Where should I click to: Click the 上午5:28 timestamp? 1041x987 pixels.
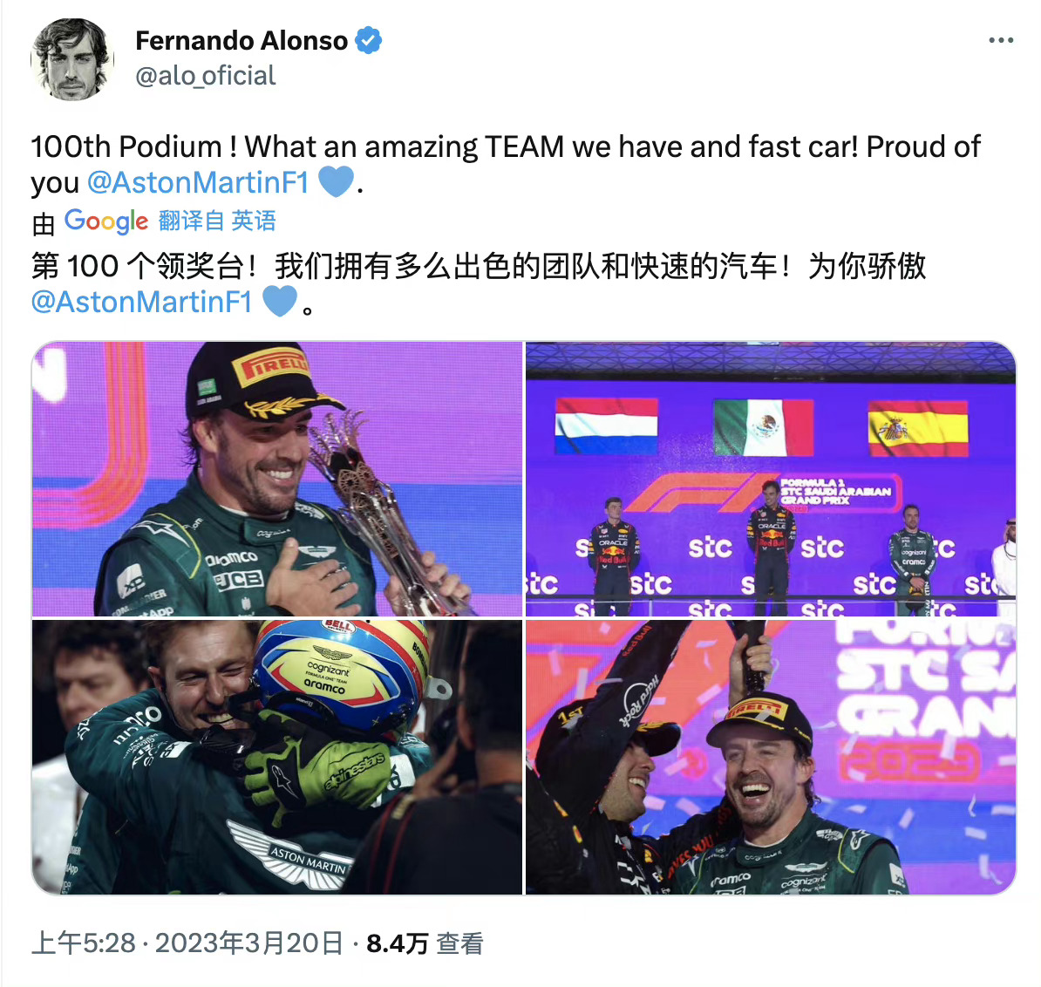[x=84, y=943]
